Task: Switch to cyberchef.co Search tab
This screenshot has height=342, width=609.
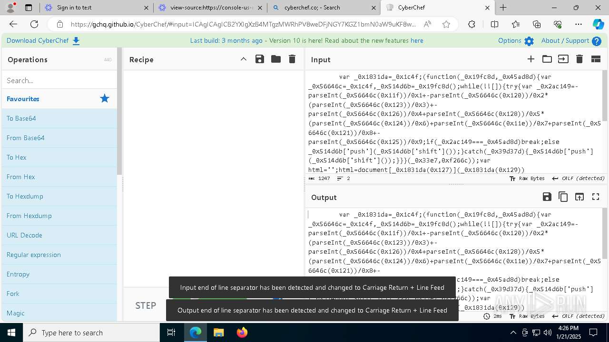Action: point(324,8)
